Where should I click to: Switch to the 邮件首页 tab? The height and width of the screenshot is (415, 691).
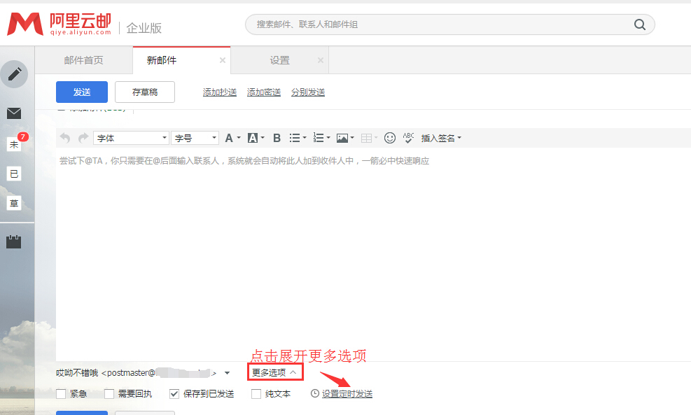[84, 60]
